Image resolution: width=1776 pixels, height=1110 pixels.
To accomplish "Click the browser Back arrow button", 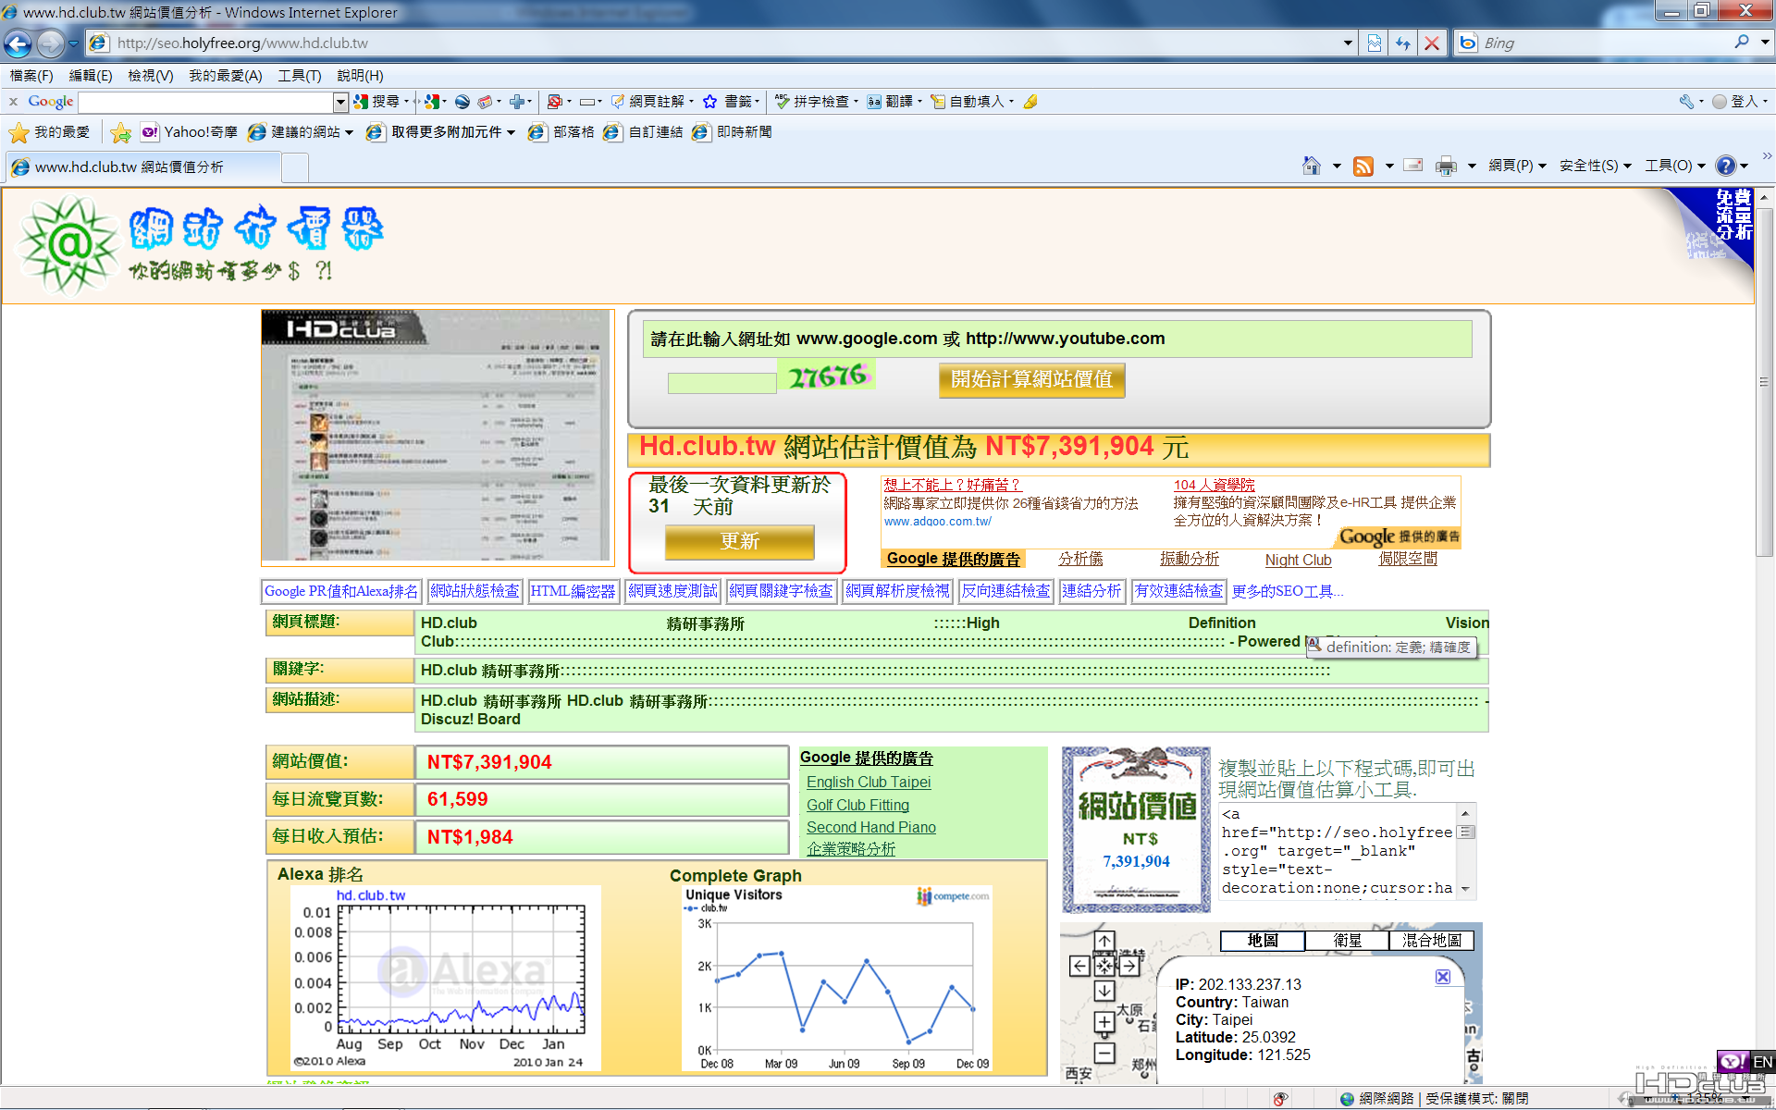I will pyautogui.click(x=18, y=43).
